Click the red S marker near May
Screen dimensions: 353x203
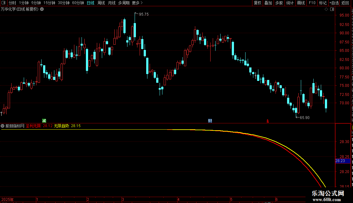pyautogui.click(x=268, y=121)
